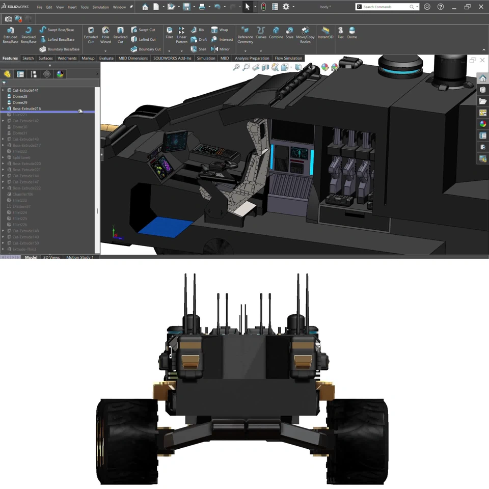Click the Search Commands field
This screenshot has height=489, width=489.
click(x=387, y=7)
